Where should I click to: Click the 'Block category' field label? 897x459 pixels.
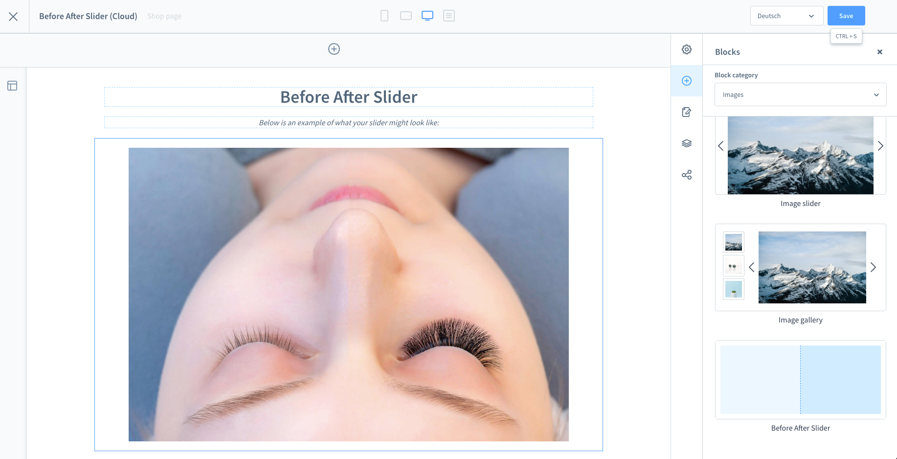click(x=736, y=75)
